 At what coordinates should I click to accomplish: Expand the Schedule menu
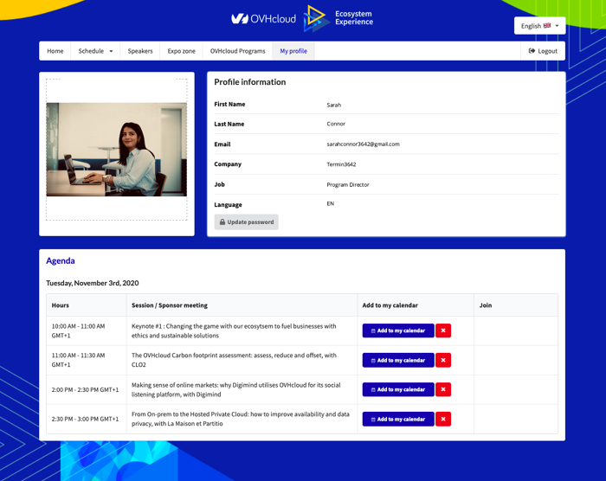(95, 51)
